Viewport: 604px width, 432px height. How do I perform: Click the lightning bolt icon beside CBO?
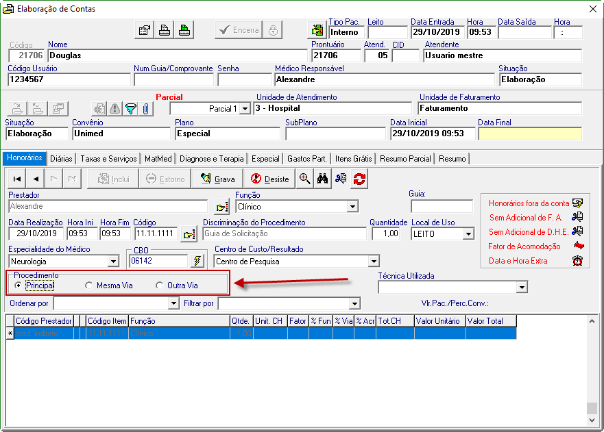click(197, 261)
